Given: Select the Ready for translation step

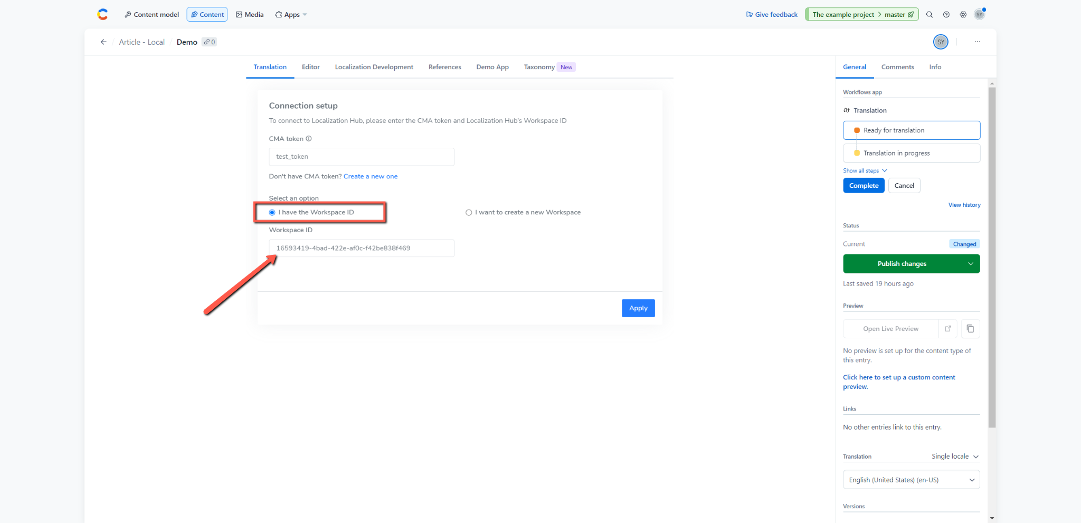Looking at the screenshot, I should tap(912, 130).
